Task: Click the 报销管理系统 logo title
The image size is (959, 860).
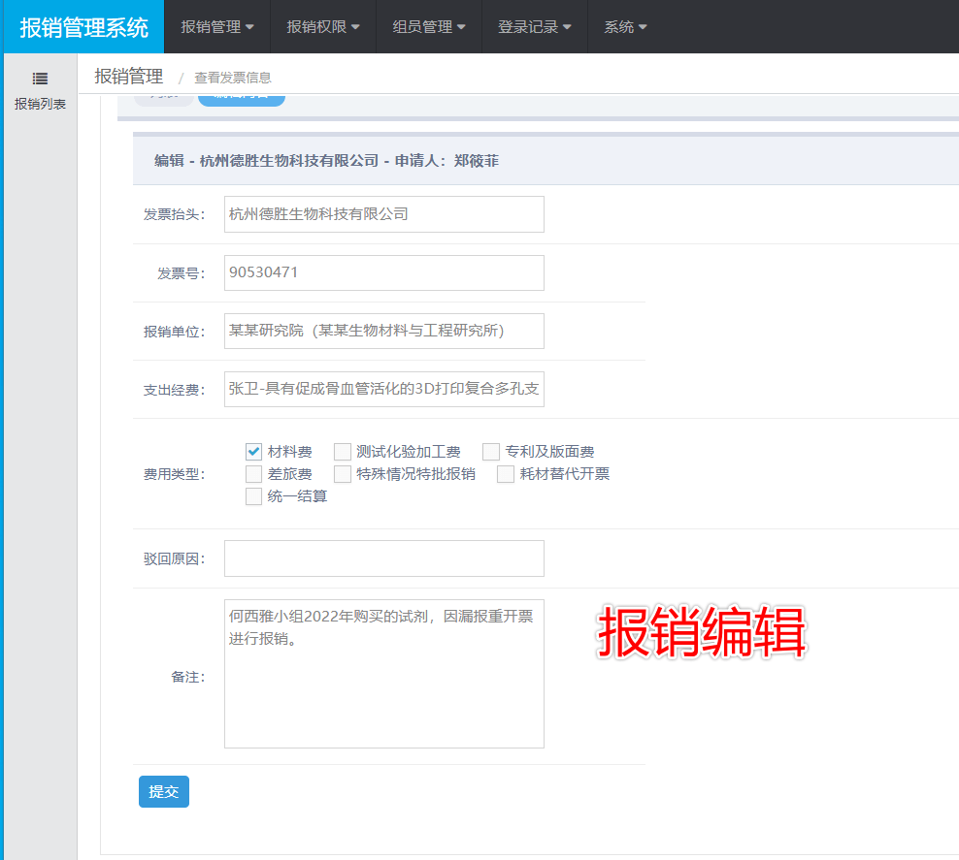Action: tap(83, 27)
